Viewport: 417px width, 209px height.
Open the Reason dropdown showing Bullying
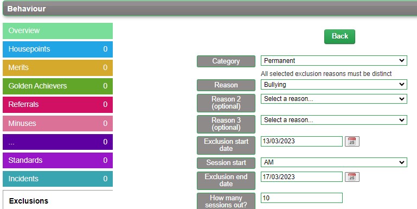pyautogui.click(x=333, y=85)
